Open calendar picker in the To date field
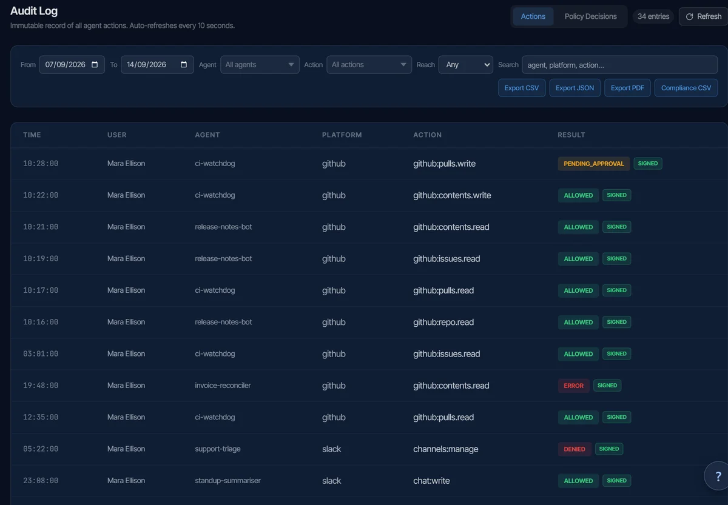 point(184,65)
